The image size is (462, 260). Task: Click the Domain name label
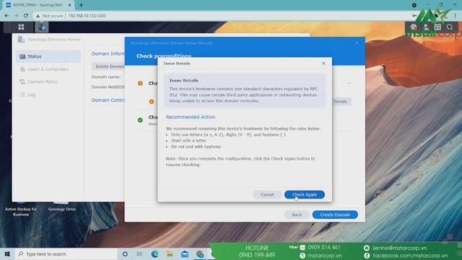click(x=106, y=77)
